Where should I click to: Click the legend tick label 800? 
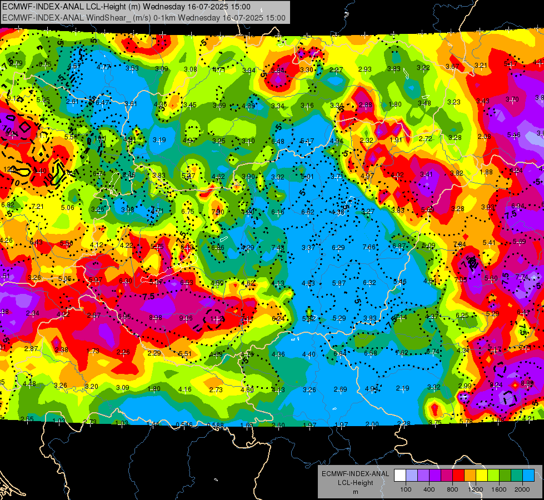coord(452,489)
